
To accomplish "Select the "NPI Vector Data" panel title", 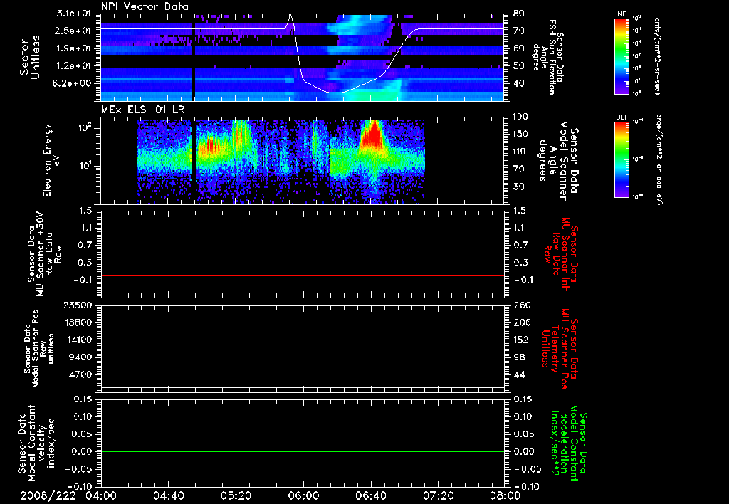I will [145, 6].
